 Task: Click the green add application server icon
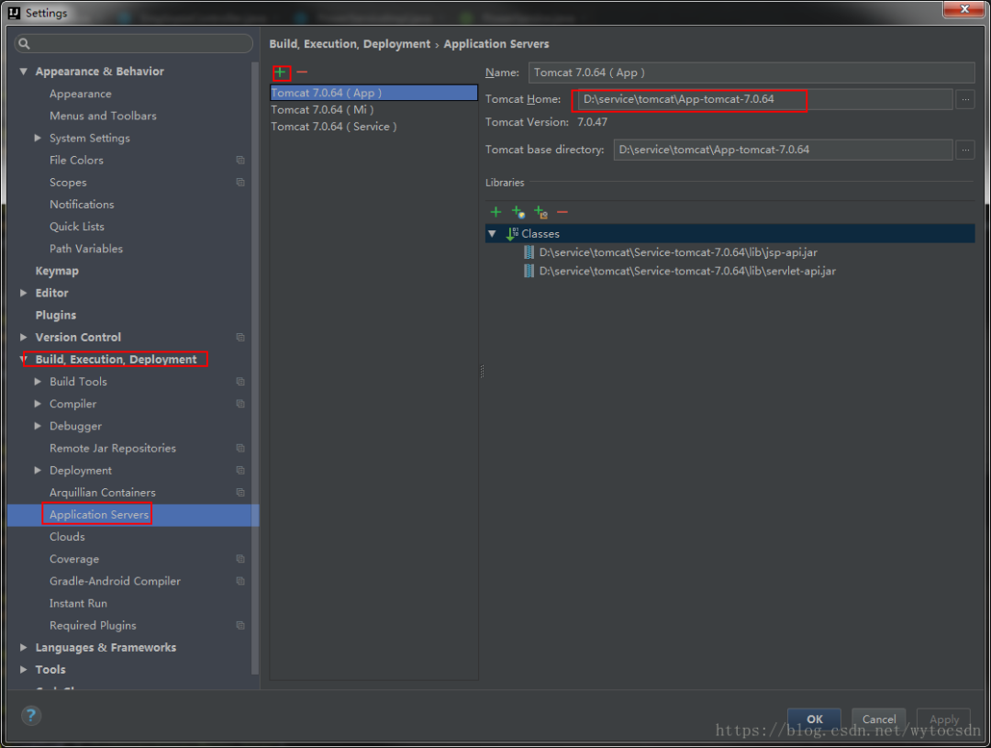(x=280, y=73)
